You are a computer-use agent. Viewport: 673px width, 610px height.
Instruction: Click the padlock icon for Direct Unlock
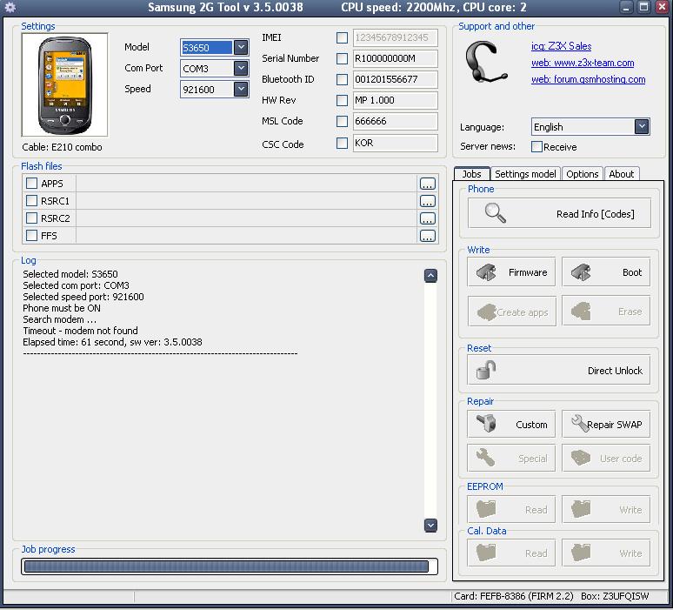[486, 370]
